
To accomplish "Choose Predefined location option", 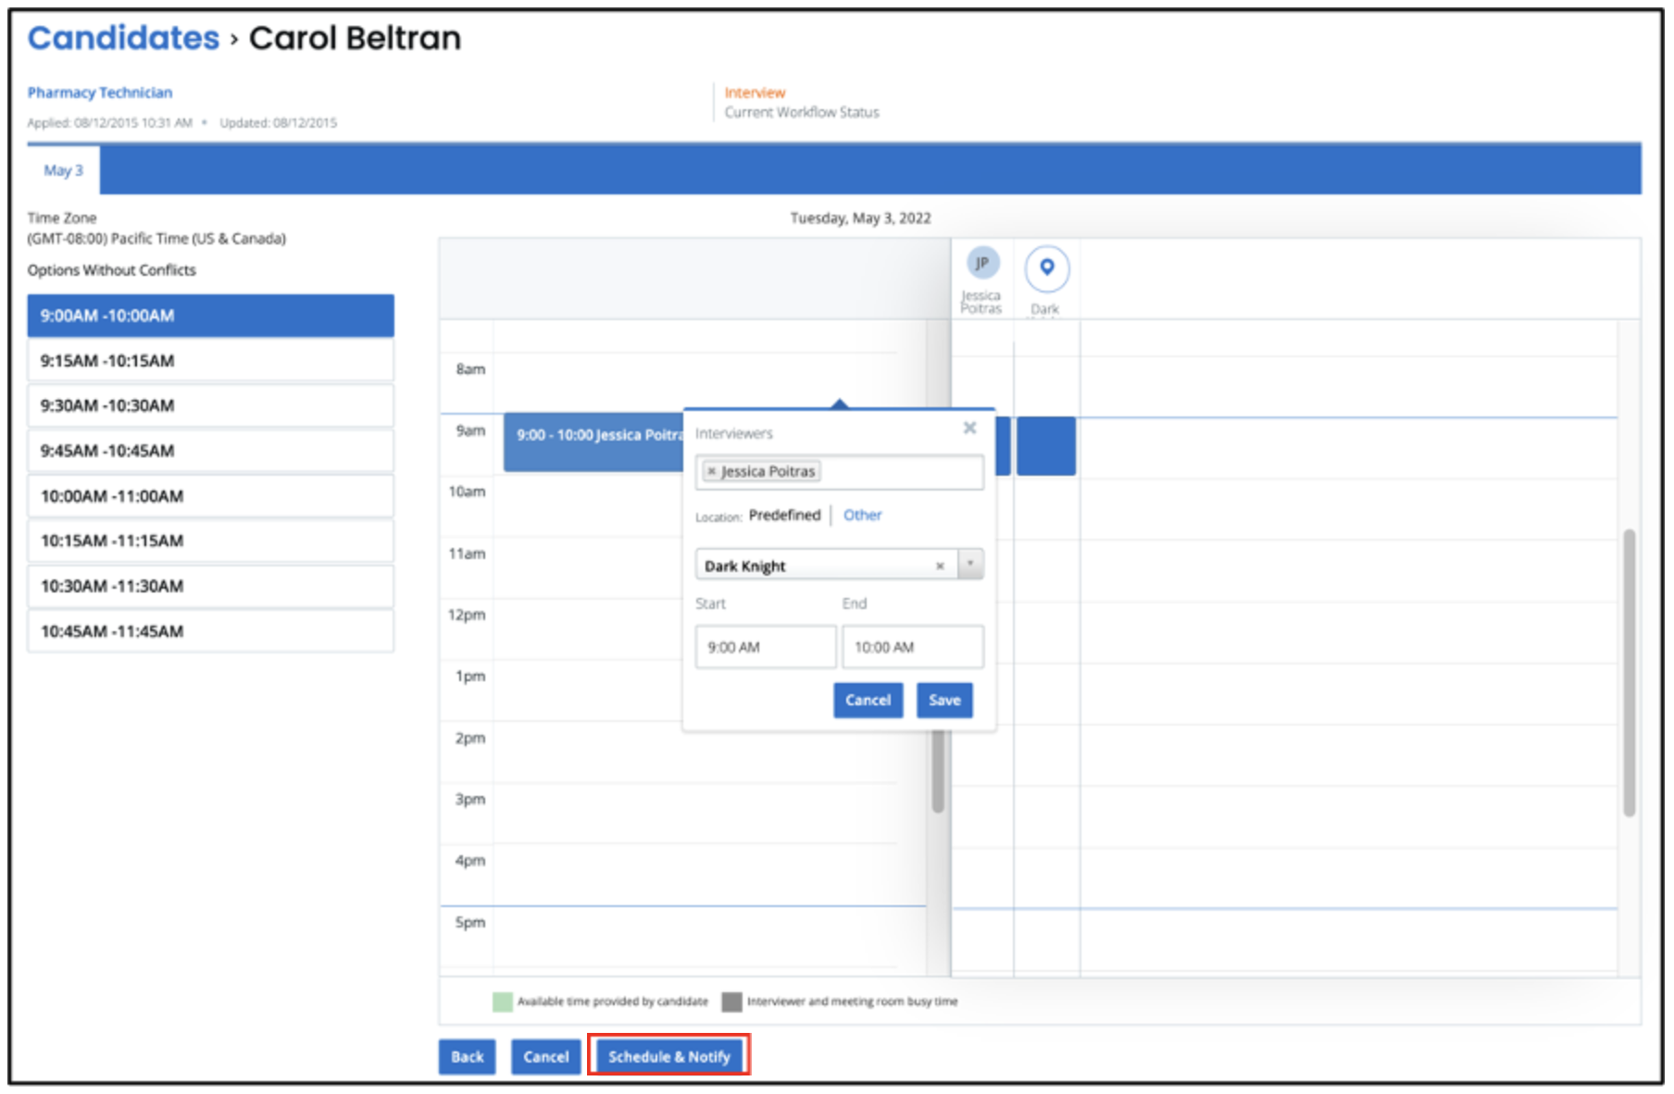I will click(784, 515).
